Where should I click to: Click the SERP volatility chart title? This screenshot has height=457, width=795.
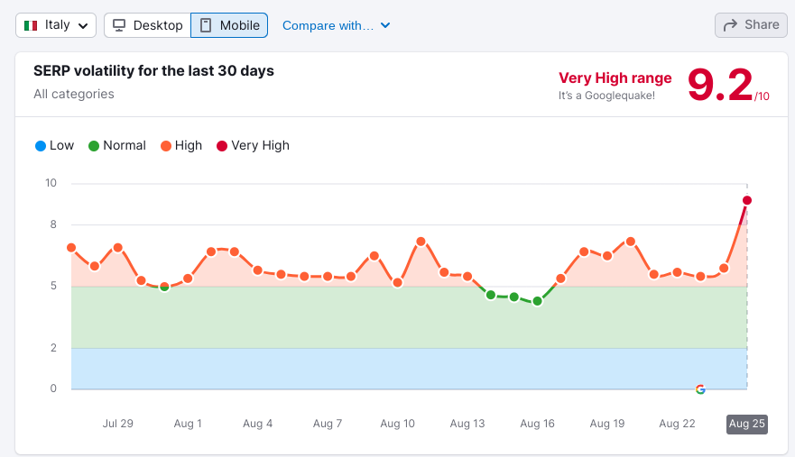coord(153,71)
